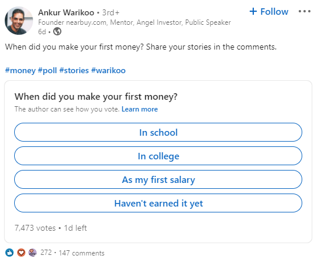Screen dimensions: 317x262
Task: Open the three-dot post options menu
Action: tap(304, 12)
